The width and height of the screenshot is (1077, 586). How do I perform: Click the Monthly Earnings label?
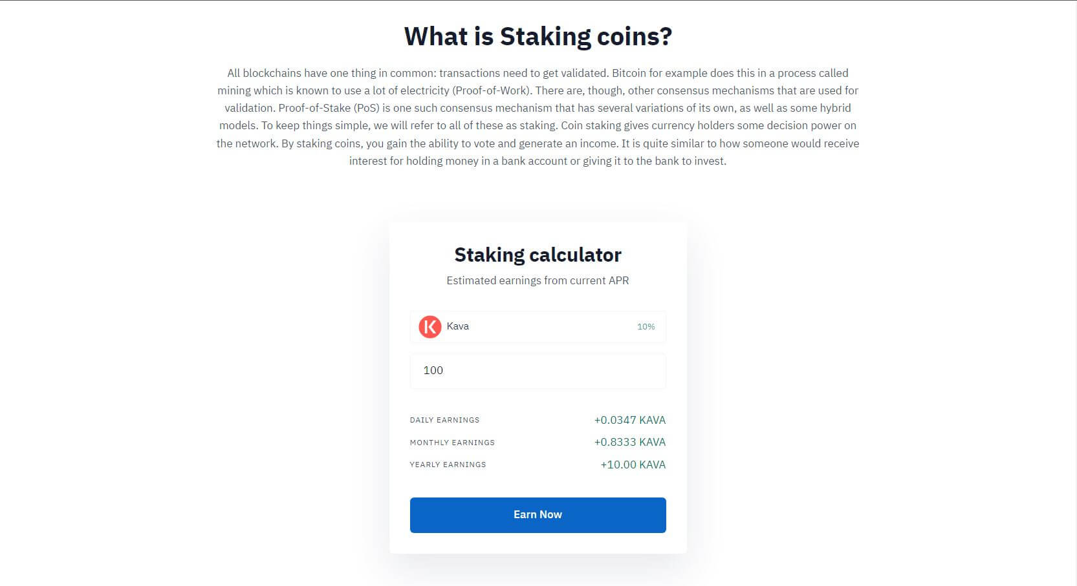coord(452,443)
